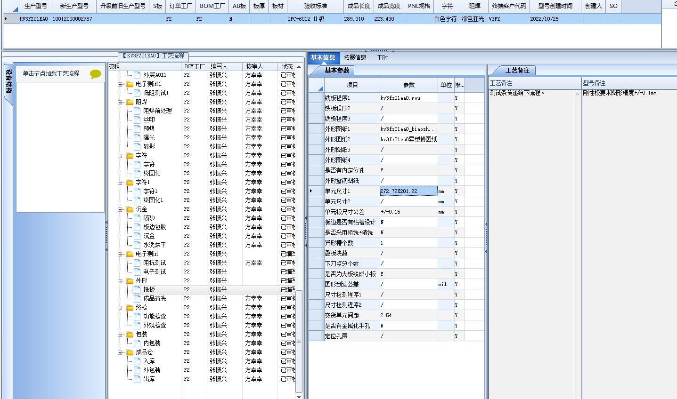Click the 型号创建时间 column header
Viewport: 677px width, 399px height.
click(x=555, y=6)
